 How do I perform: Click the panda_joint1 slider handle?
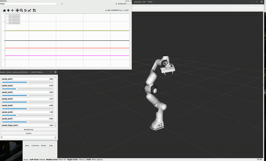[x=27, y=82]
